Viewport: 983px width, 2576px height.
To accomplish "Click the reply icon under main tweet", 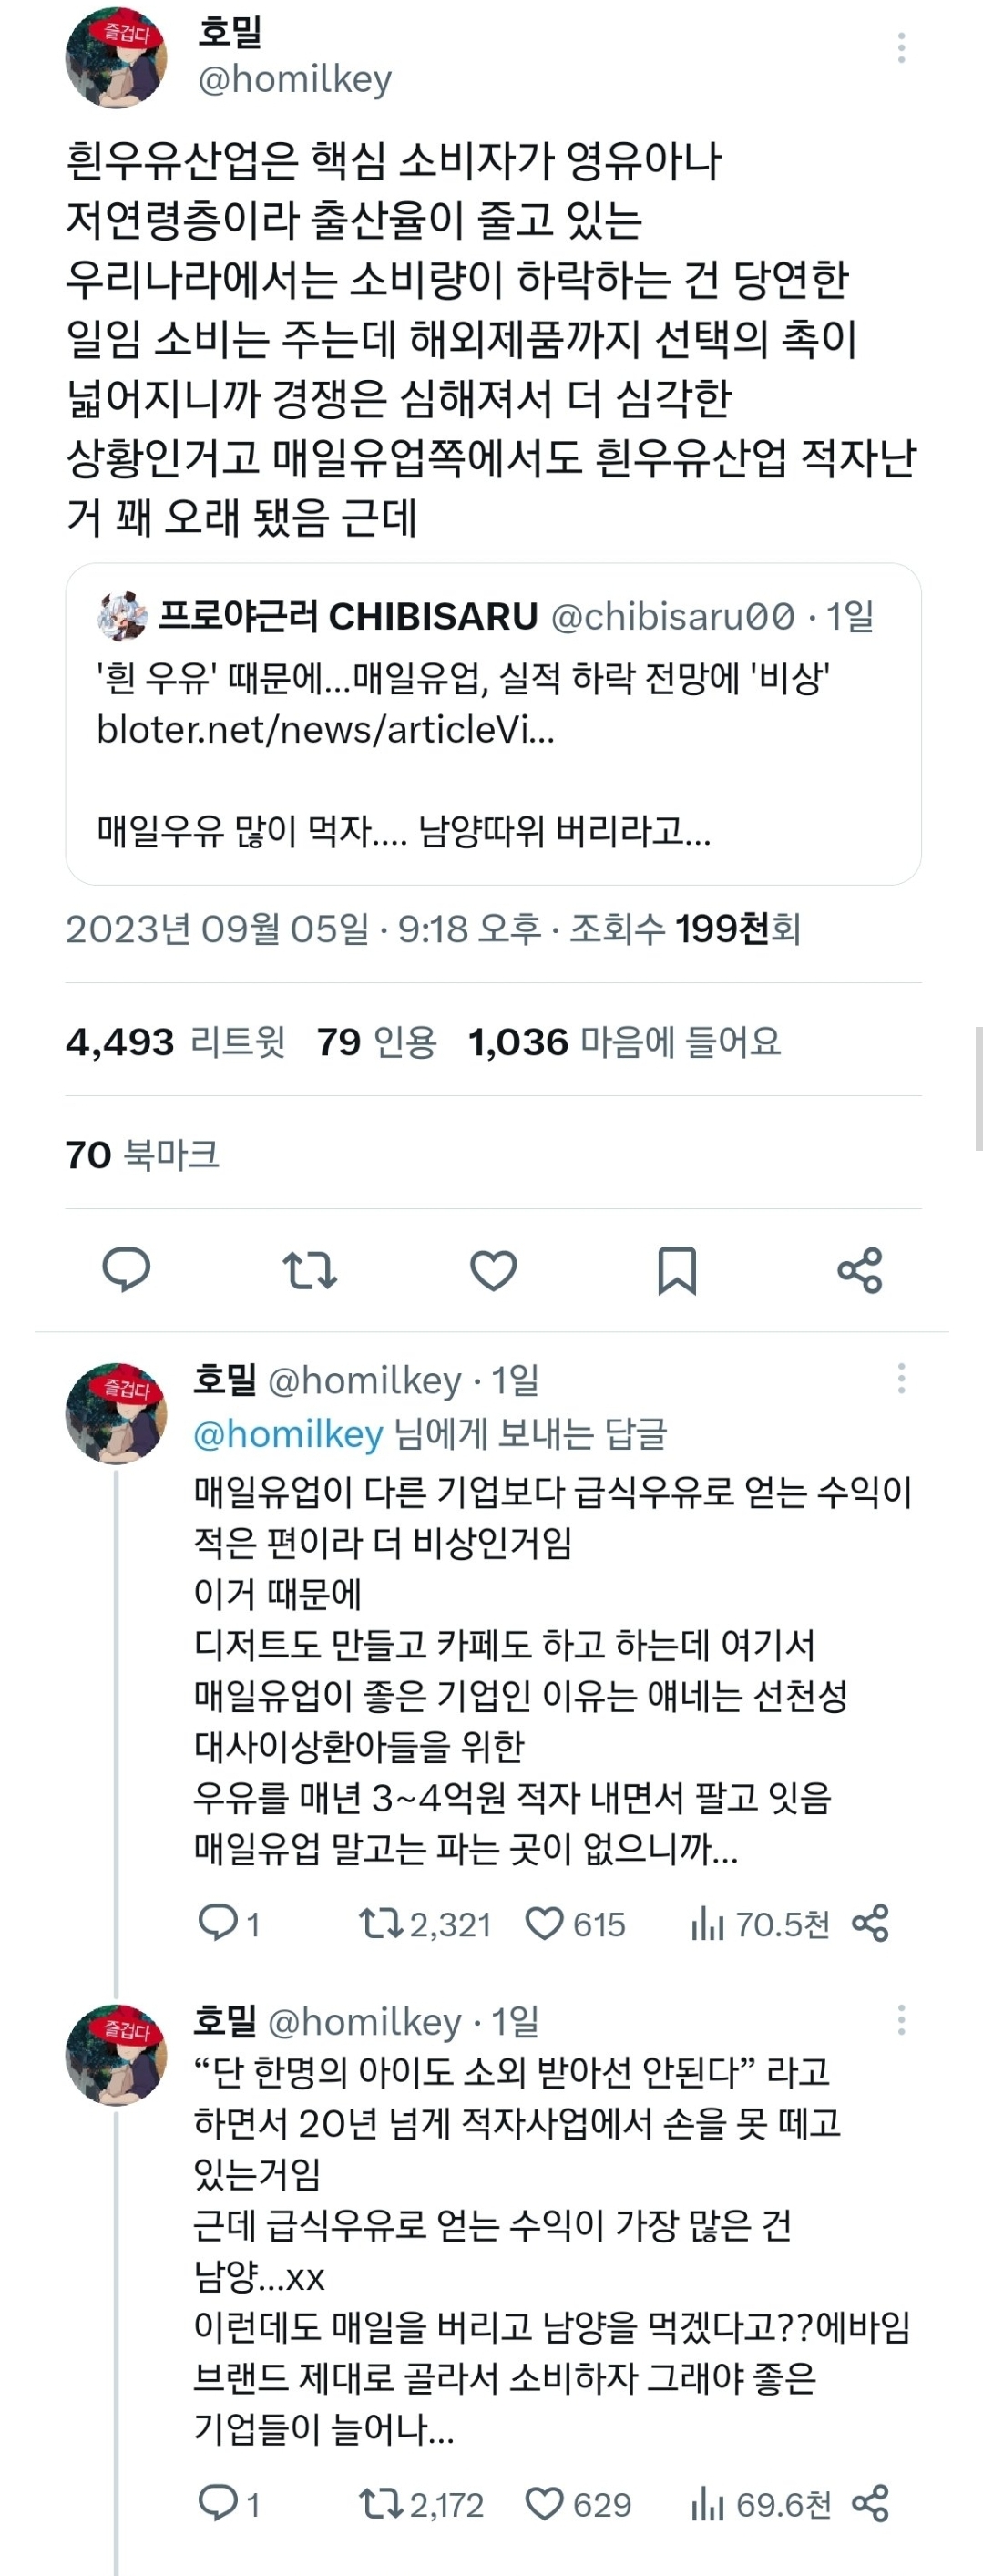I will pyautogui.click(x=126, y=1270).
